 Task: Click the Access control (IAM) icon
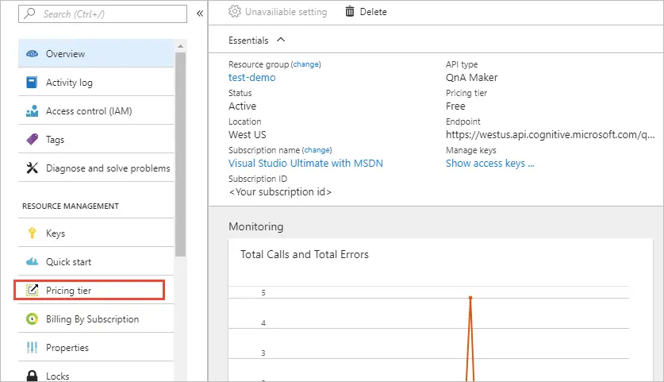click(33, 111)
